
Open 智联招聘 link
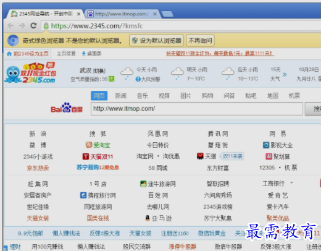click(x=218, y=184)
